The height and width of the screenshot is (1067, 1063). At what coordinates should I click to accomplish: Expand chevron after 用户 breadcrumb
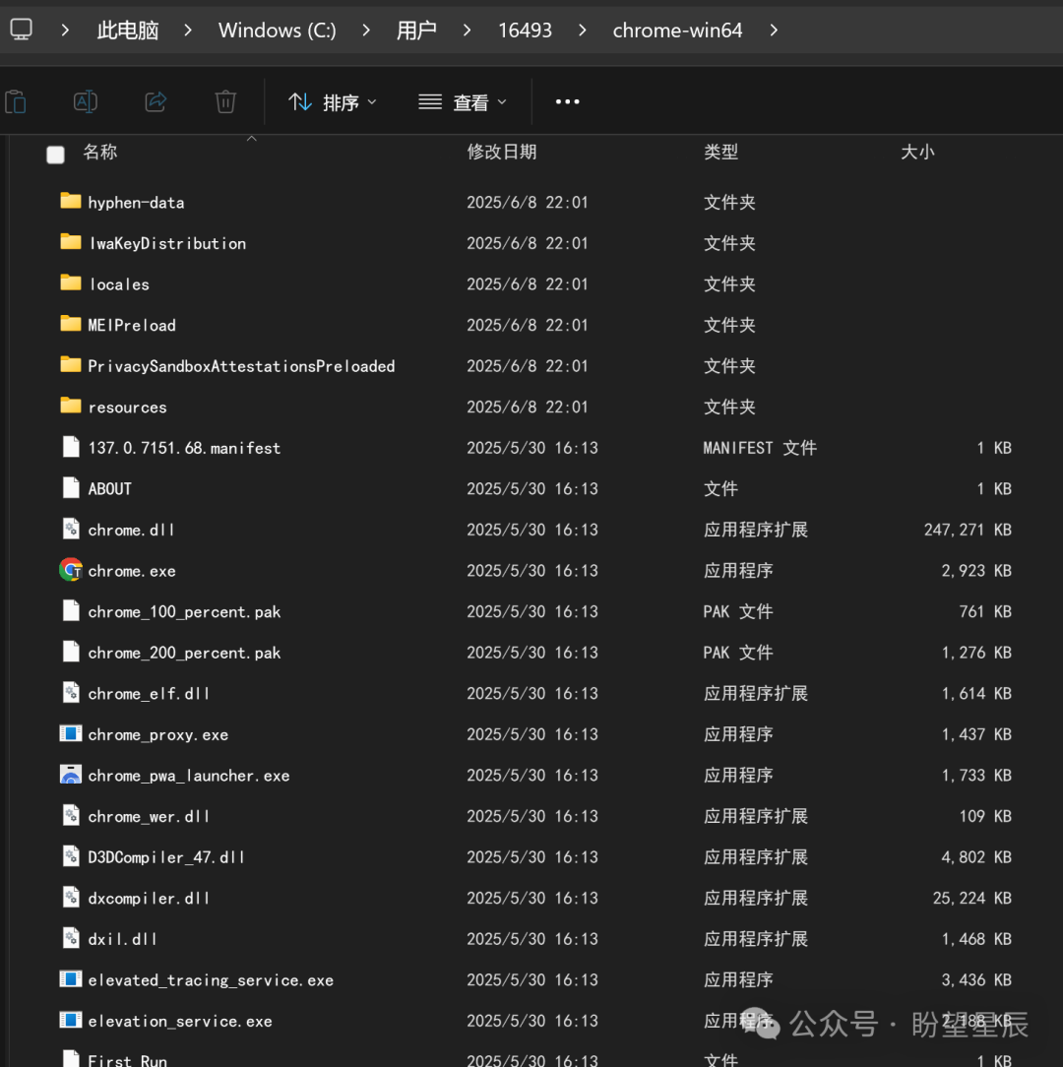pyautogui.click(x=467, y=30)
